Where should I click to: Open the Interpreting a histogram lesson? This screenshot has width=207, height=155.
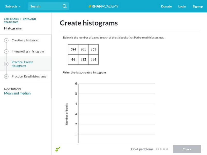click(x=28, y=51)
